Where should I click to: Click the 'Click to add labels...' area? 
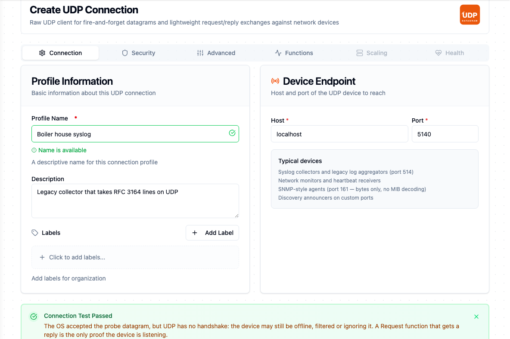pyautogui.click(x=135, y=257)
